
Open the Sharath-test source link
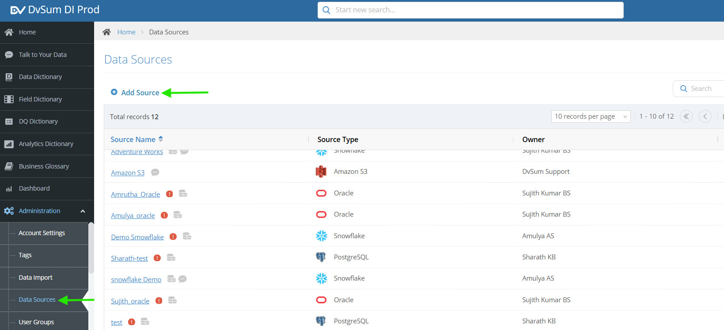pyautogui.click(x=129, y=258)
